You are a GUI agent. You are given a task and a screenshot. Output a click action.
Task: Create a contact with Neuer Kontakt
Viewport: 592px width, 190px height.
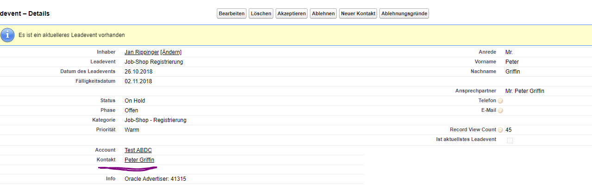tap(358, 14)
